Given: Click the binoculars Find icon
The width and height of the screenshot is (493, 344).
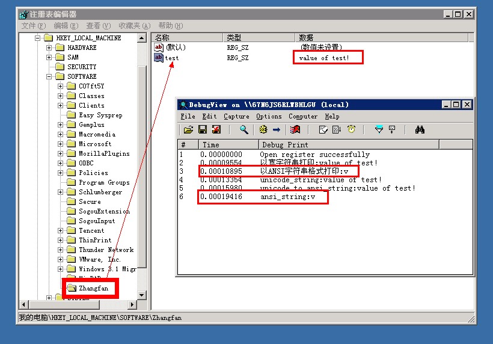Looking at the screenshot, I should (x=420, y=129).
